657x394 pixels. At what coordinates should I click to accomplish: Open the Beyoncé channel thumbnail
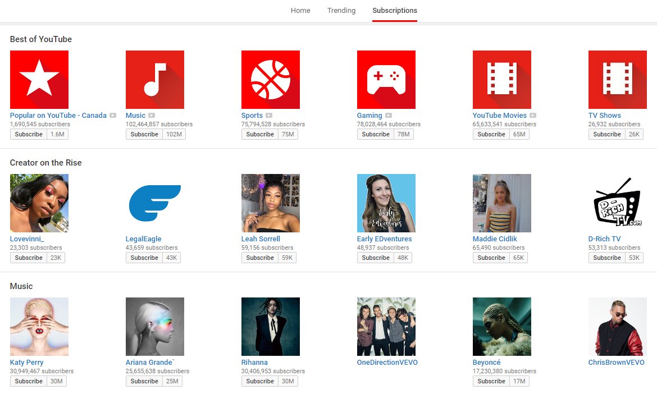click(502, 327)
